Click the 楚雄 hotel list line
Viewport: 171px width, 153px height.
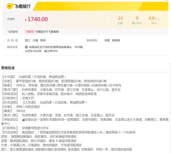pyautogui.click(x=39, y=141)
